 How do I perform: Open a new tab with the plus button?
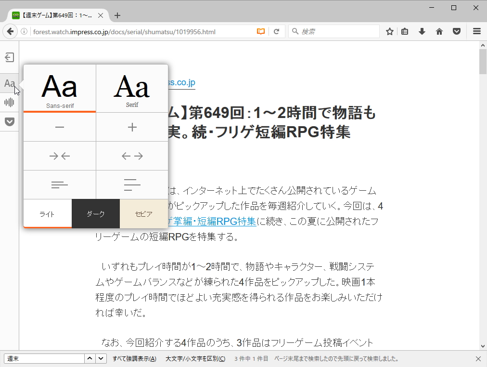(117, 15)
